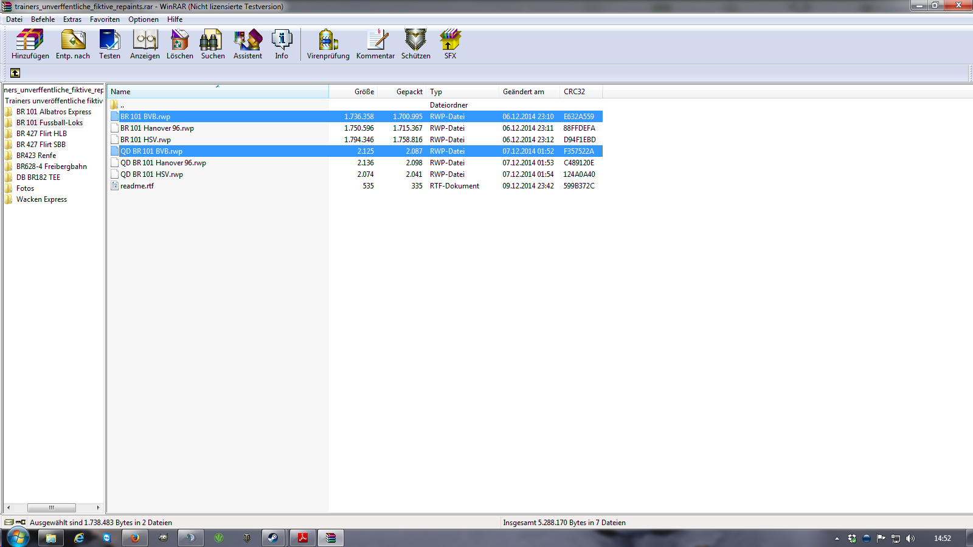The image size is (973, 547).
Task: Open Wacken Express folder
Action: (41, 199)
